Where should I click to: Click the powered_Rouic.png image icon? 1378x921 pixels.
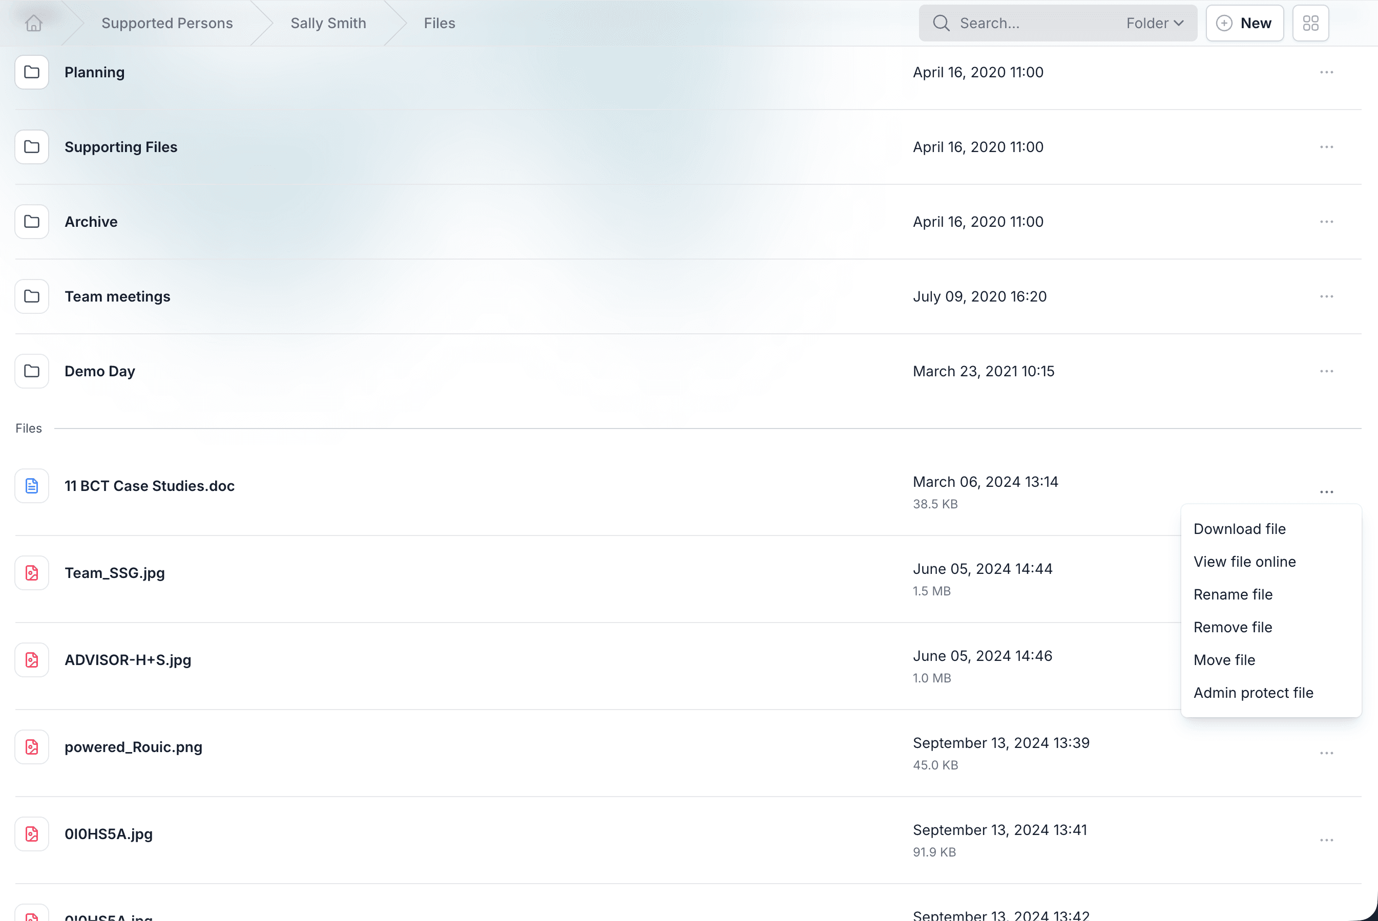(x=32, y=747)
